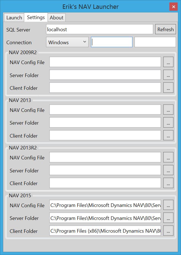Screen dimensions: 181x255
Task: Switch to the Launch tab
Action: click(14, 18)
